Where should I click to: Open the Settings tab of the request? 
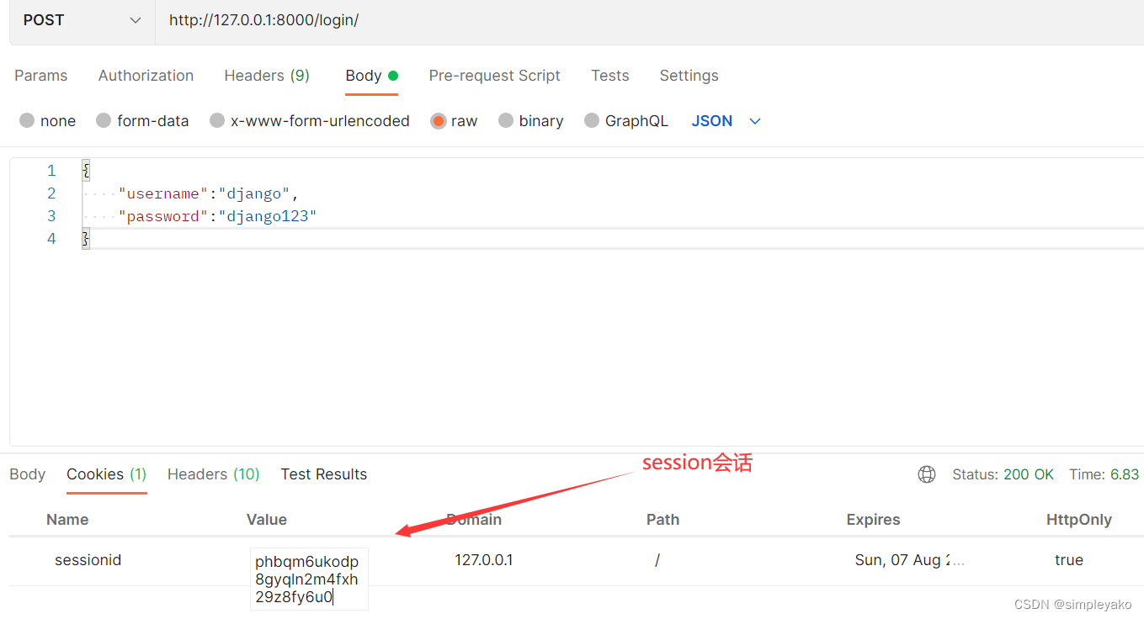point(689,76)
